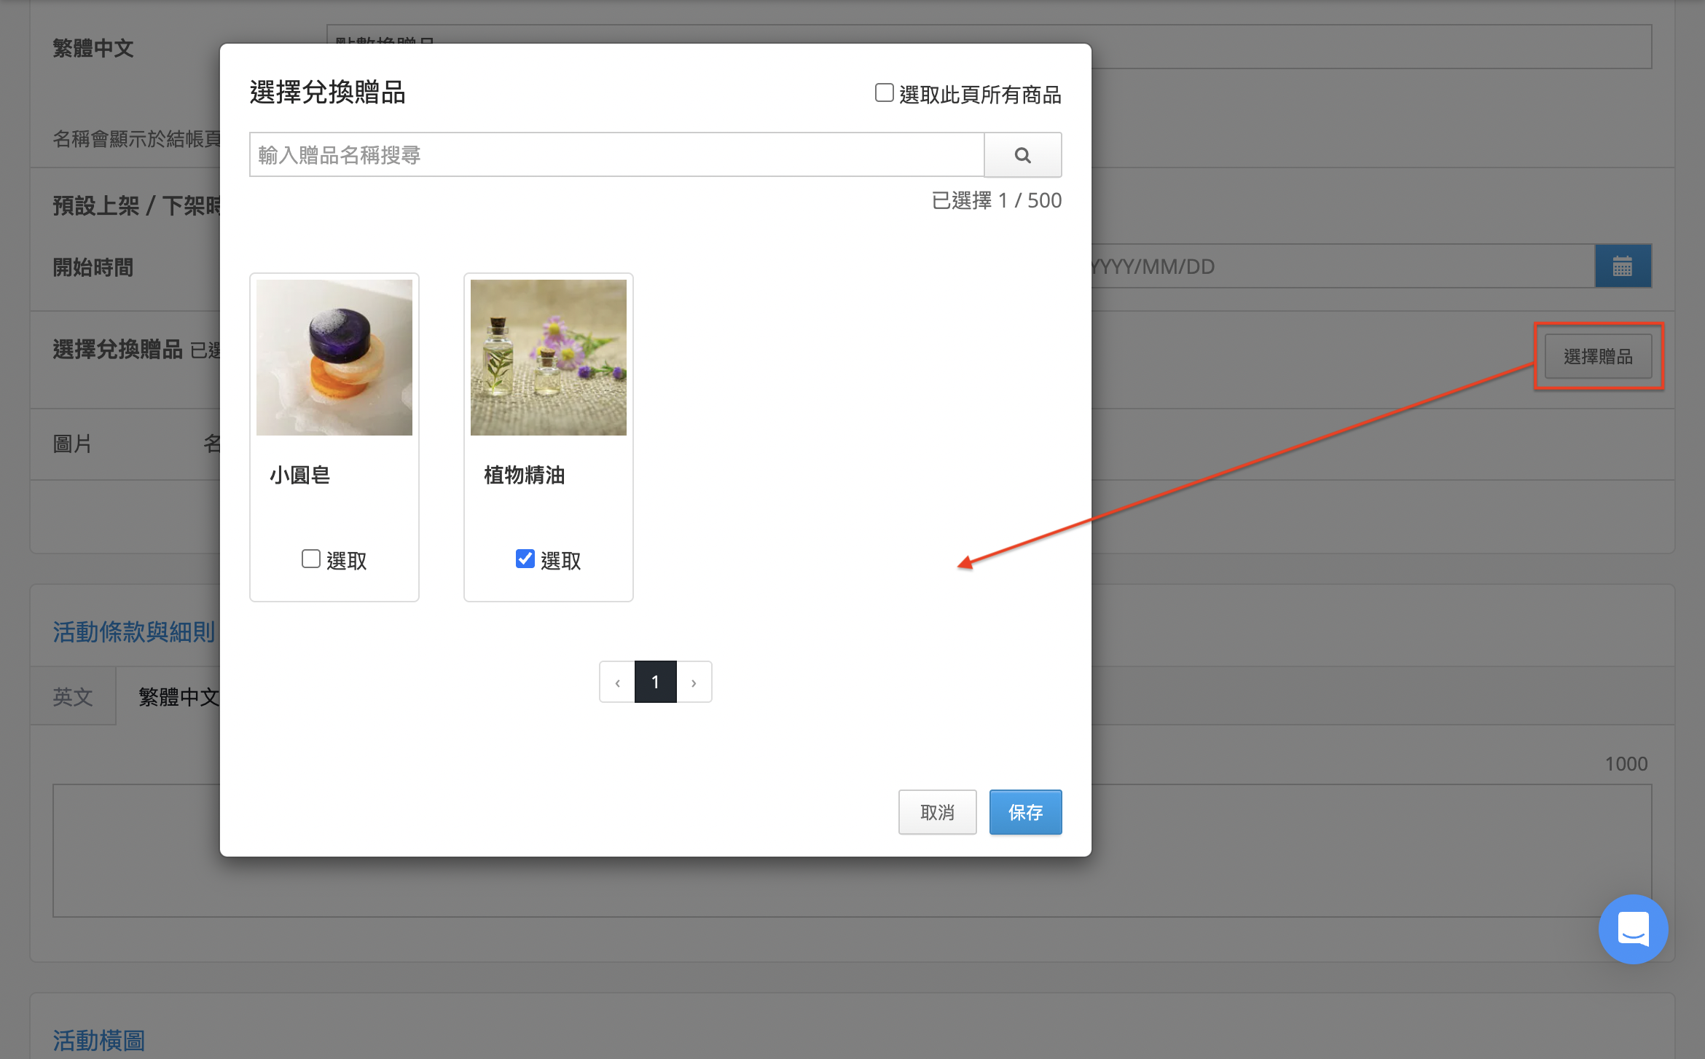Viewport: 1705px width, 1059px height.
Task: Open the calendar date picker icon
Action: pos(1623,266)
